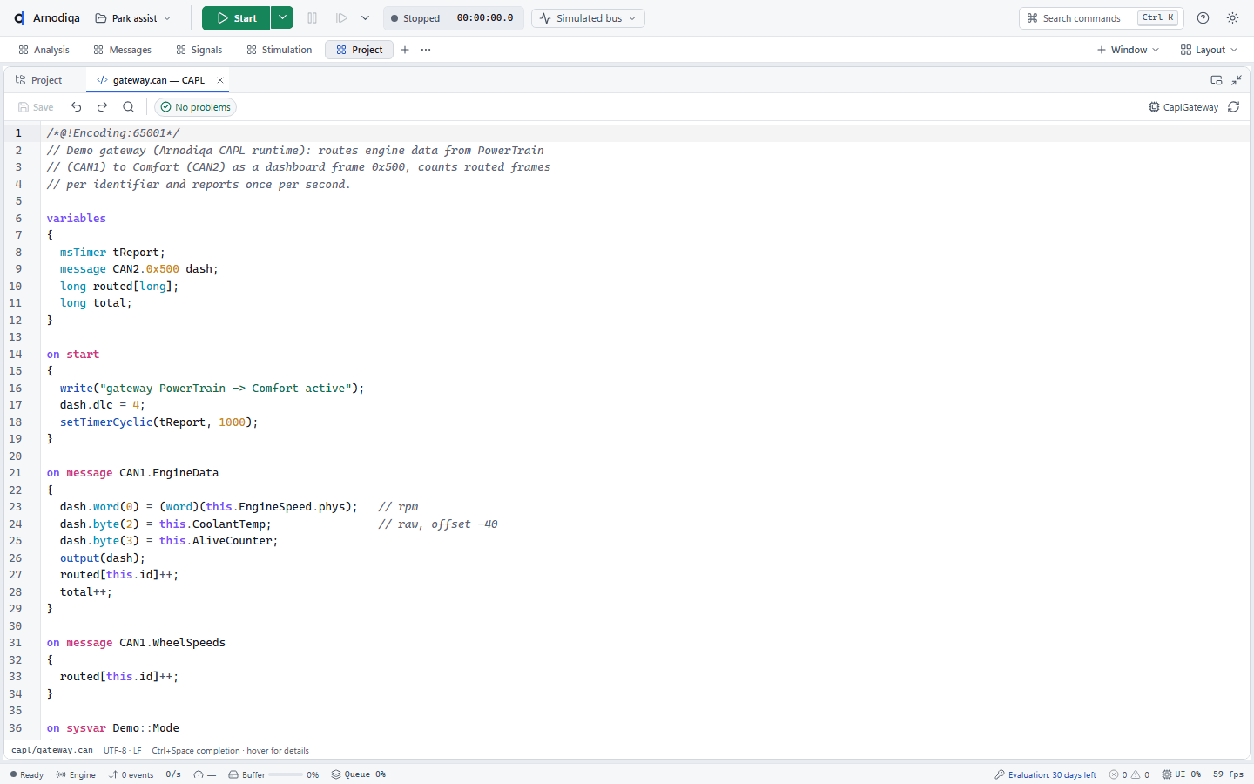Toggle the light/dark theme icon

pyautogui.click(x=1232, y=18)
